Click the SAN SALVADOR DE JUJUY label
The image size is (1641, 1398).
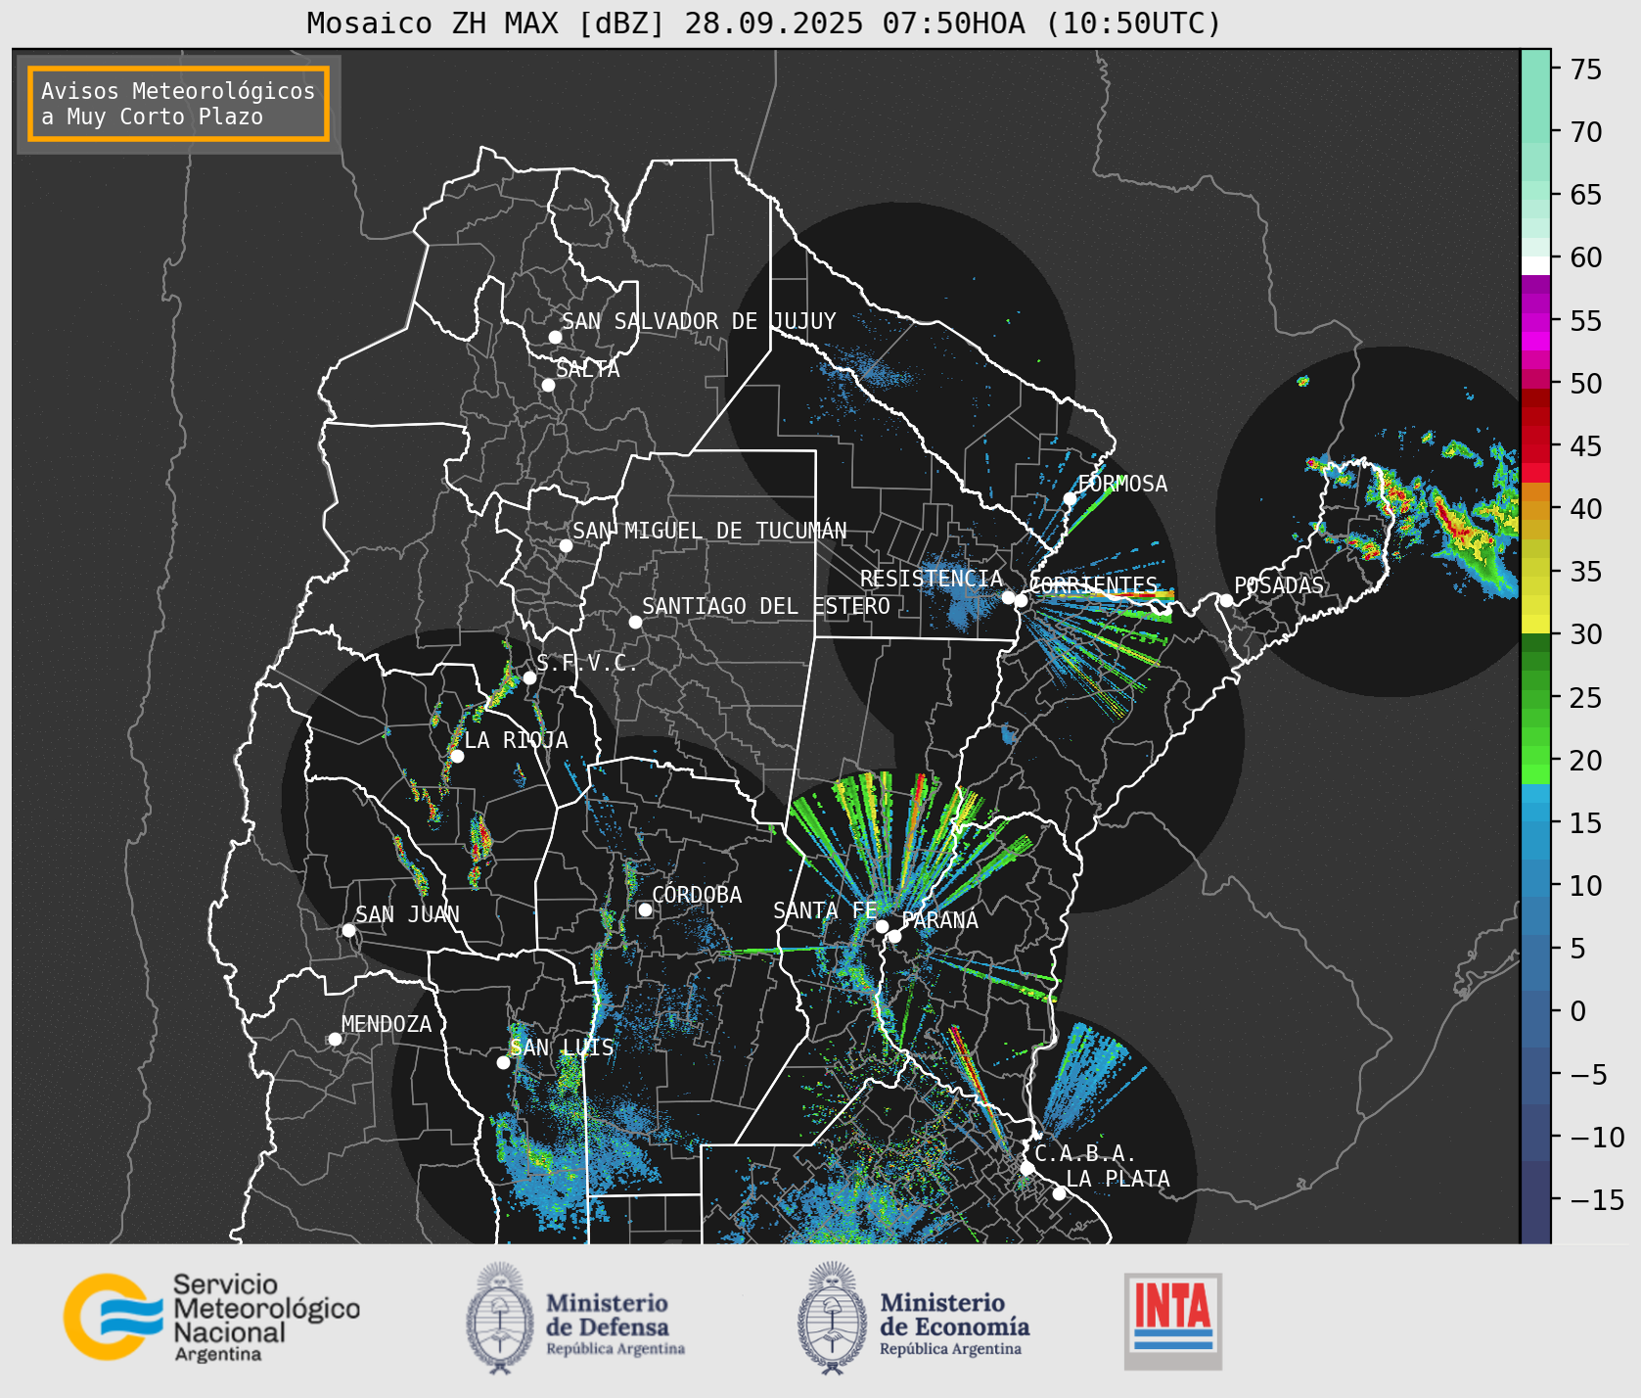click(x=699, y=321)
